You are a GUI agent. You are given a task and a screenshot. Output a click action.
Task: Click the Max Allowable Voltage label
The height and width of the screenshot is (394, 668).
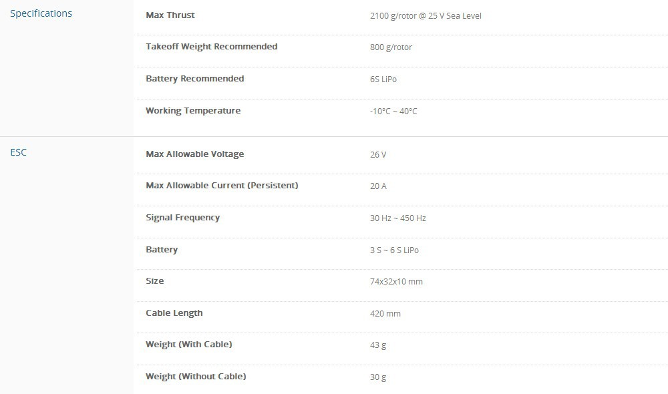click(x=194, y=154)
